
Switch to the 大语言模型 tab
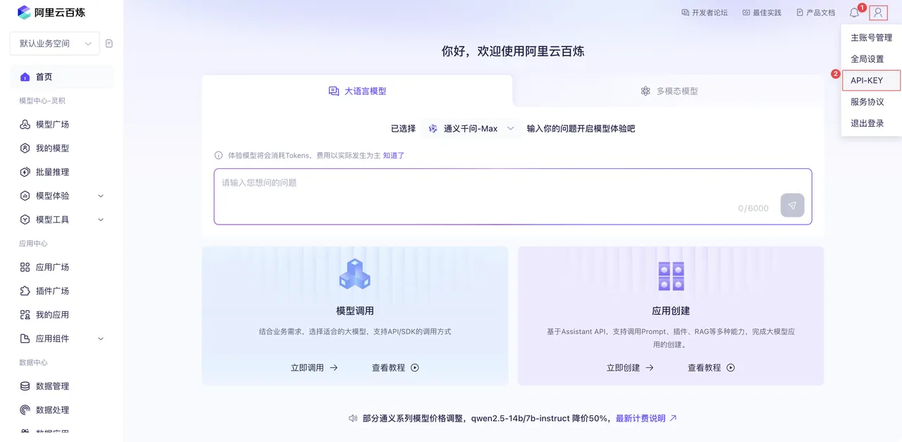(x=357, y=91)
